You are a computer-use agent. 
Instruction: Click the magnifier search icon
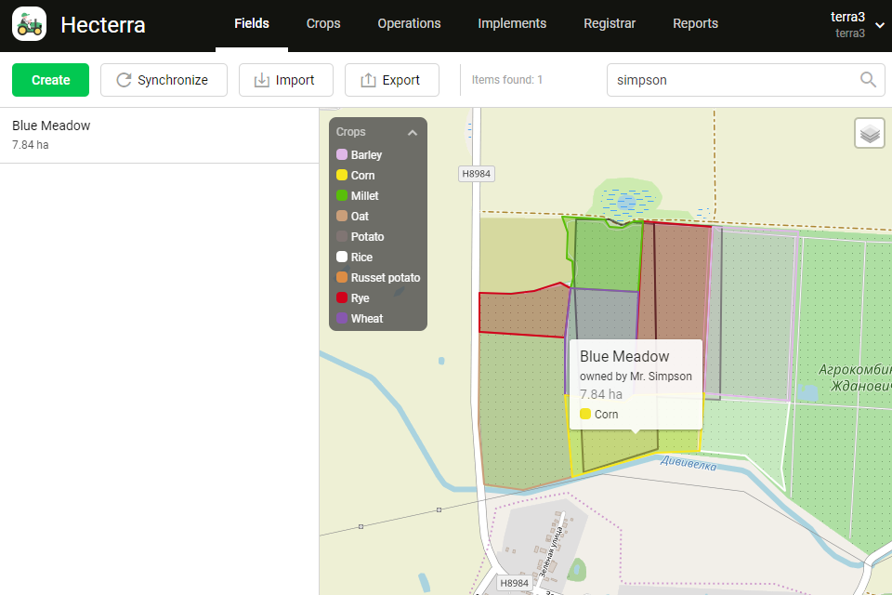tap(868, 80)
